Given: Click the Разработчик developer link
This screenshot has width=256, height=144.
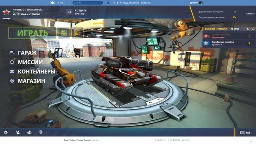Looking at the screenshot, I should [x=160, y=140].
